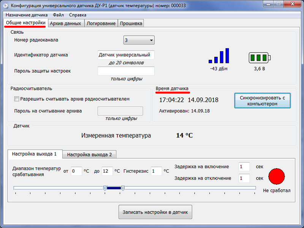The width and height of the screenshot is (304, 228).
Task: Click the Гистерезис value field
Action: pos(157,171)
